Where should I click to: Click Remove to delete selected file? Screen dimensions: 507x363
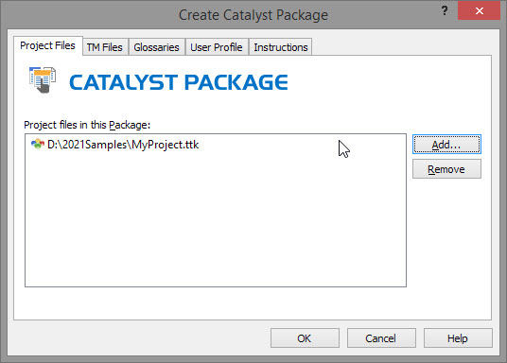point(446,169)
